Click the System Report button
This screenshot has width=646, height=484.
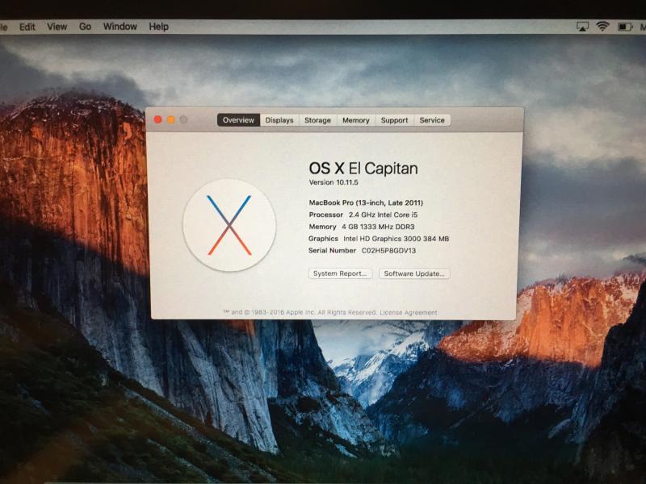tap(340, 273)
